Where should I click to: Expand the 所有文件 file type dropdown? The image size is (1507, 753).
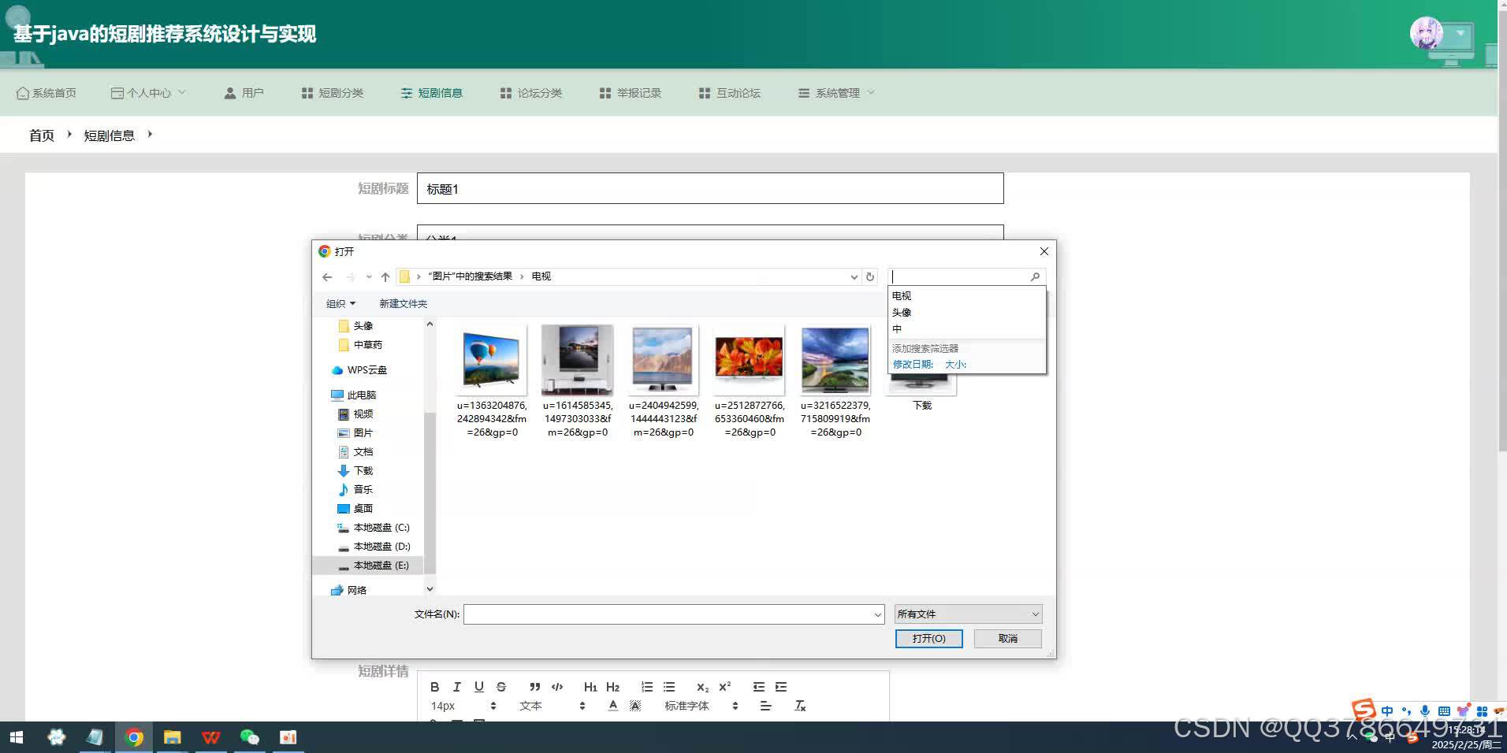pyautogui.click(x=969, y=614)
